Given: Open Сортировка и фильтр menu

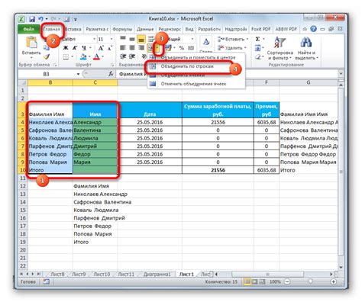Looking at the screenshot, I should click(280, 49).
